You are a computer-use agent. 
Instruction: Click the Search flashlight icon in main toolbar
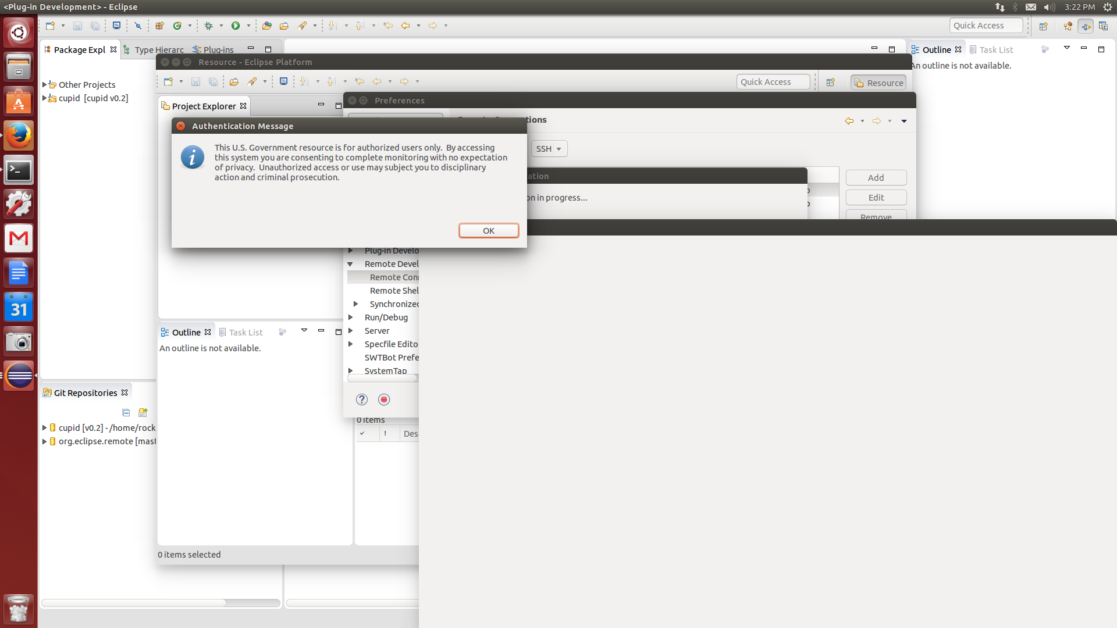point(302,26)
